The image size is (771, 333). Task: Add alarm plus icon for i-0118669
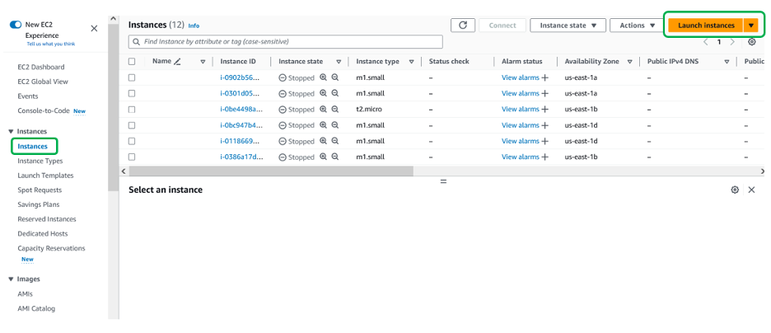point(544,141)
